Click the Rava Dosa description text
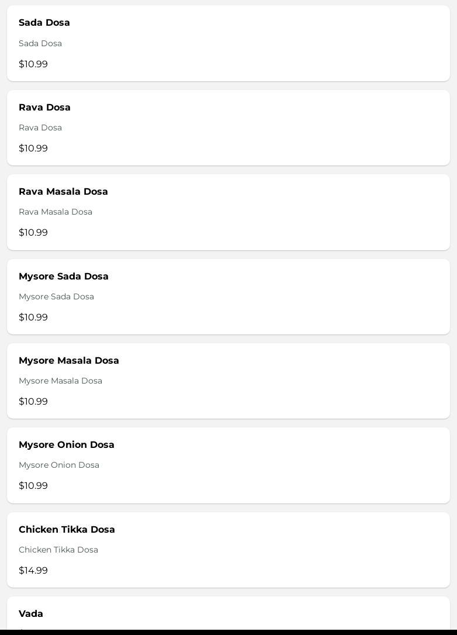The width and height of the screenshot is (457, 635). coord(40,127)
